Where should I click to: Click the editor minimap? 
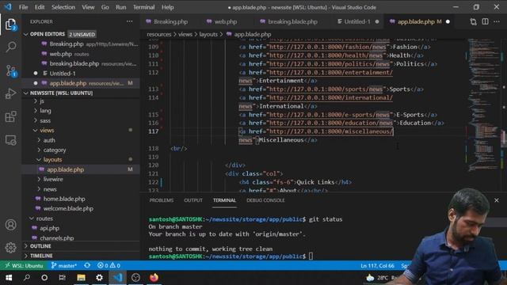click(x=484, y=105)
